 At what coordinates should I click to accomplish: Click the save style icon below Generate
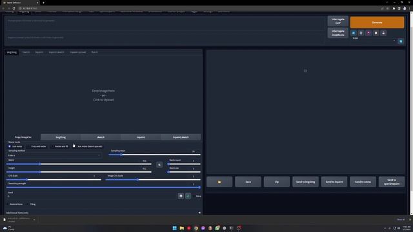click(x=383, y=33)
